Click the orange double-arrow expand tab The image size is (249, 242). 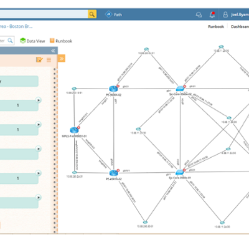pos(62,59)
